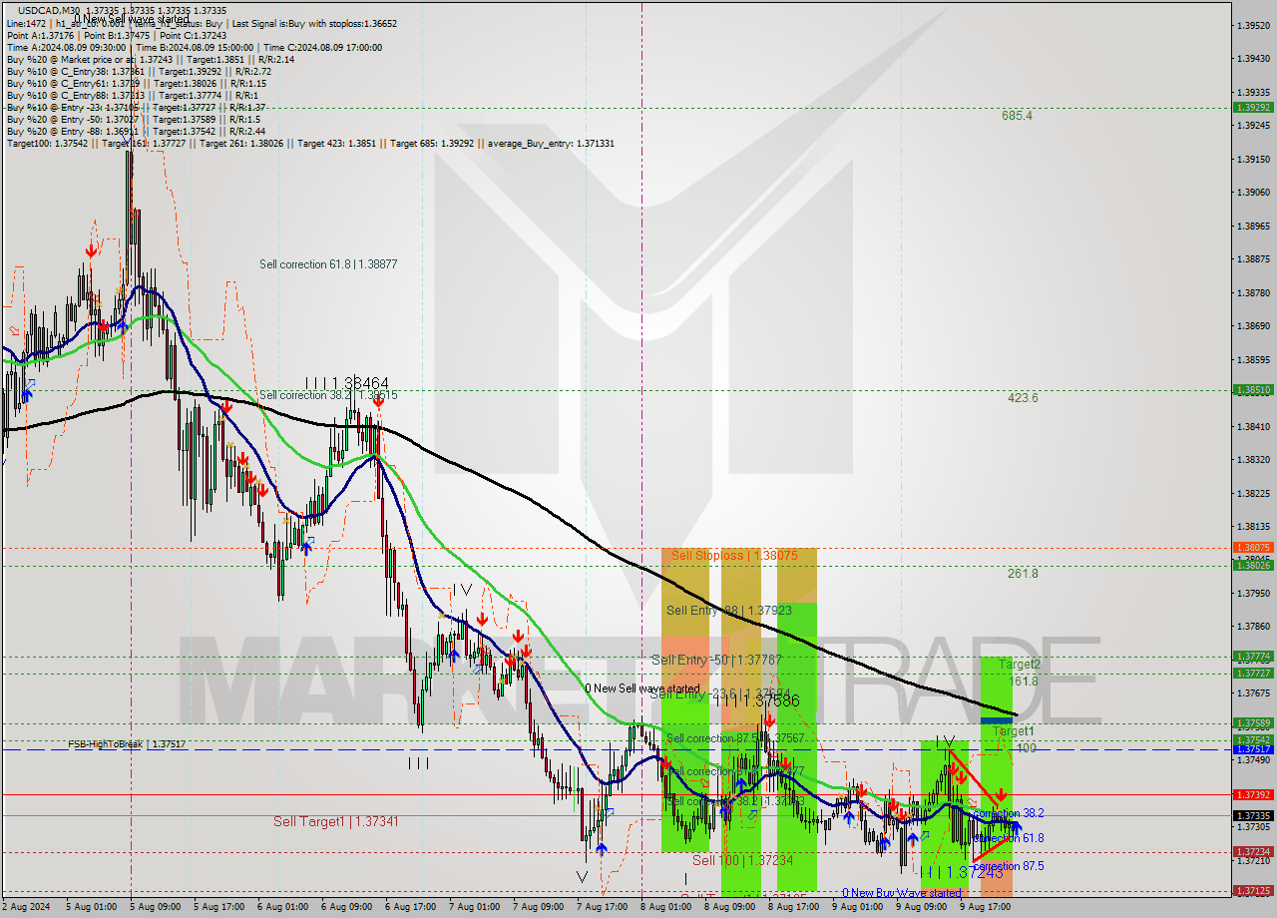Click the blue Target1 marker bar
Viewport: 1277px width, 918px height.
point(997,720)
